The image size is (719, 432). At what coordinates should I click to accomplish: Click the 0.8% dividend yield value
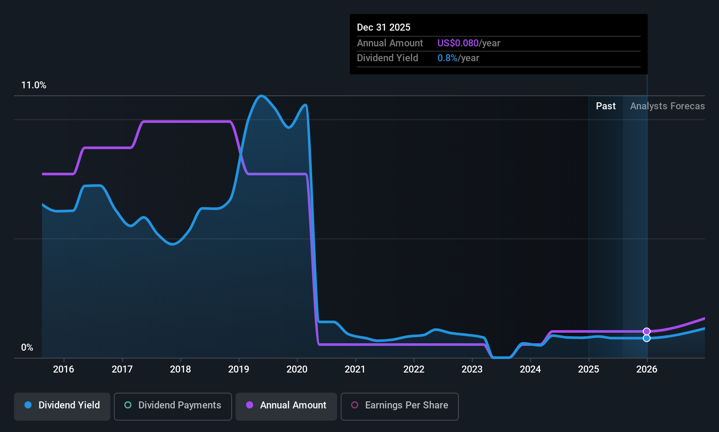448,58
